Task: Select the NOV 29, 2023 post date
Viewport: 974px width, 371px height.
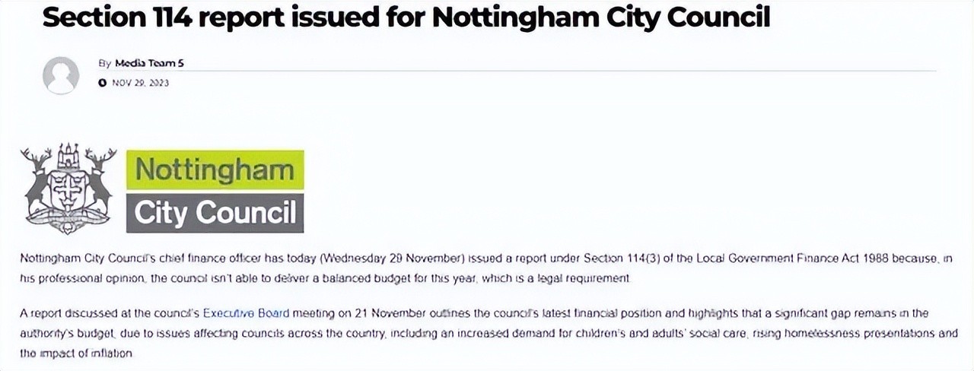Action: [140, 83]
